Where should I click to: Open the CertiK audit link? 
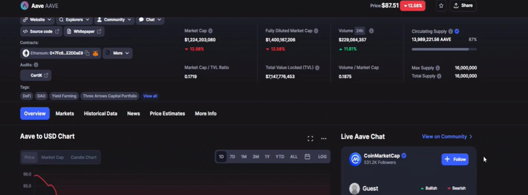(x=36, y=75)
